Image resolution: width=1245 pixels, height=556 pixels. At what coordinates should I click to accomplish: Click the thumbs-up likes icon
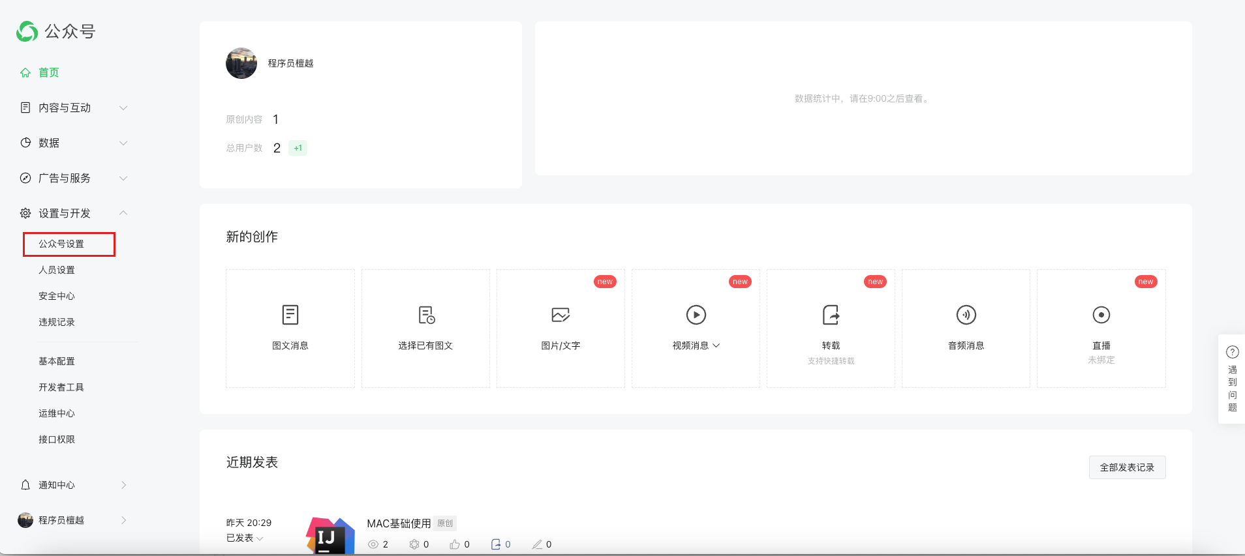[x=455, y=544]
